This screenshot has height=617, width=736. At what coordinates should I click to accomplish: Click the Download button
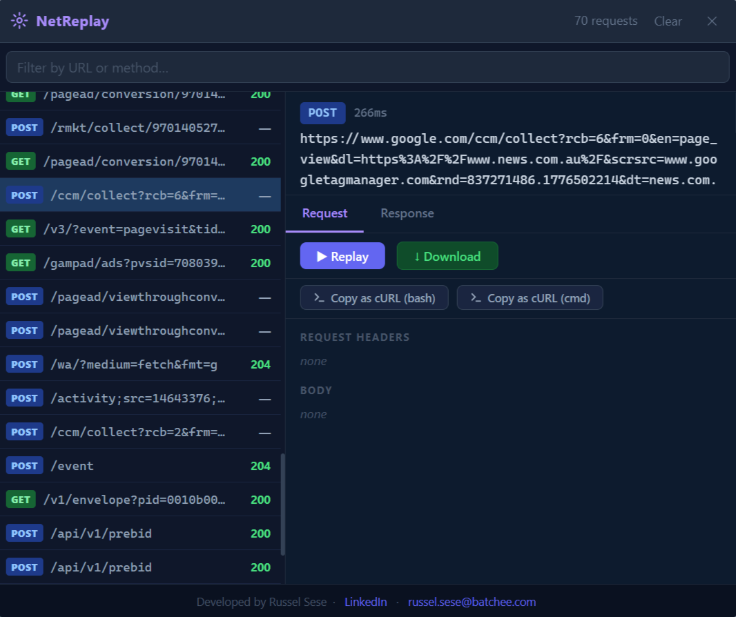[447, 256]
